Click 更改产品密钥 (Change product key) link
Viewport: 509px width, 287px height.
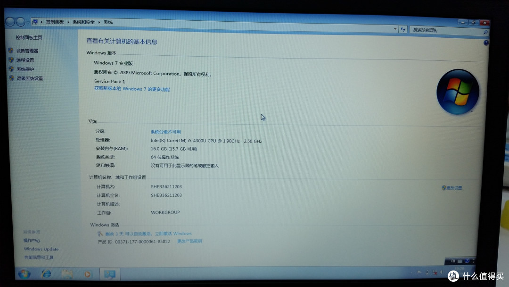click(x=189, y=241)
